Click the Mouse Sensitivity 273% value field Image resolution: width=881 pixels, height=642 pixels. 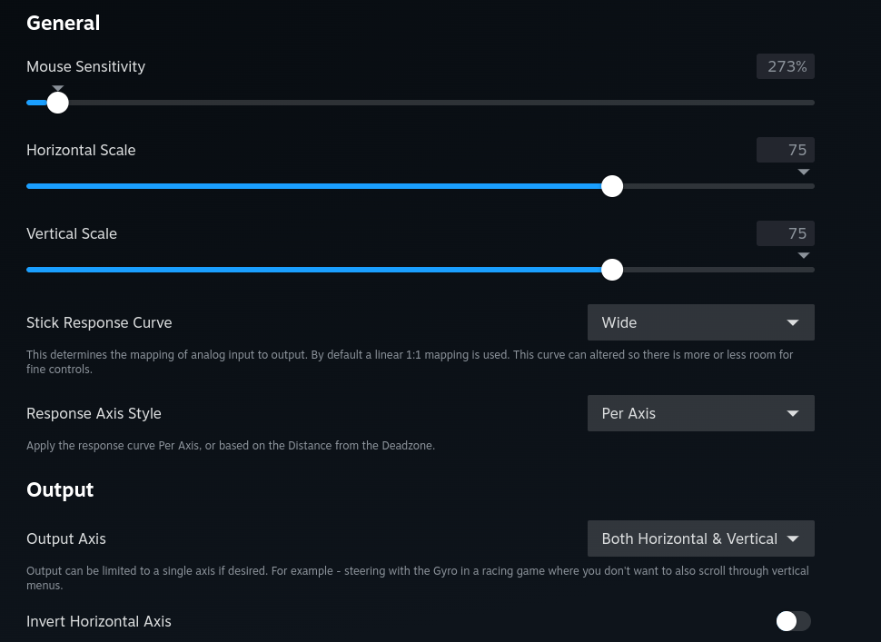tap(785, 66)
